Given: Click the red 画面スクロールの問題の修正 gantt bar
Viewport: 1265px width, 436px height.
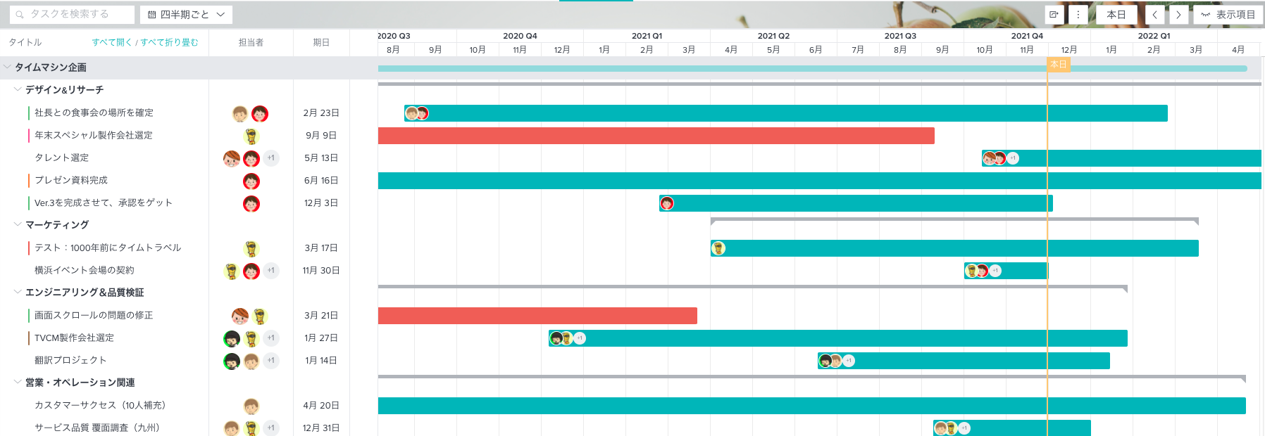Looking at the screenshot, I should click(x=537, y=316).
